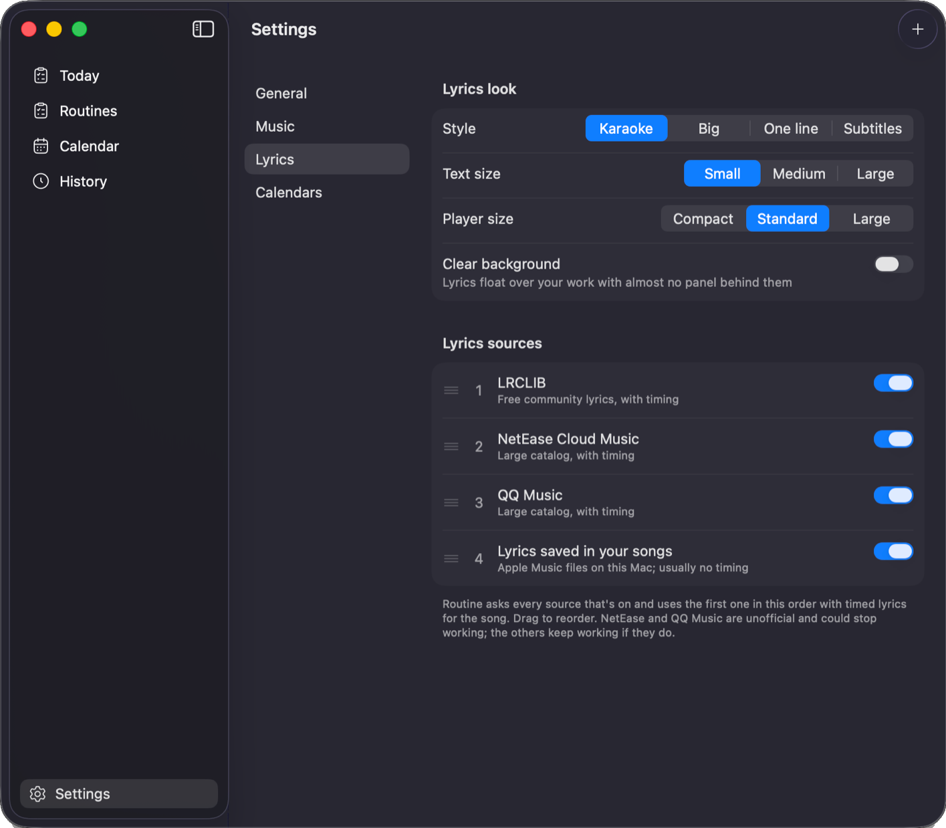Click the Routines icon in sidebar
Viewport: 946px width, 828px height.
coord(41,111)
